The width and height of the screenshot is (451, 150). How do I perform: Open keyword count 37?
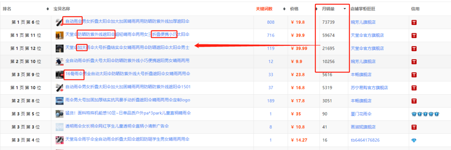pos(271,87)
